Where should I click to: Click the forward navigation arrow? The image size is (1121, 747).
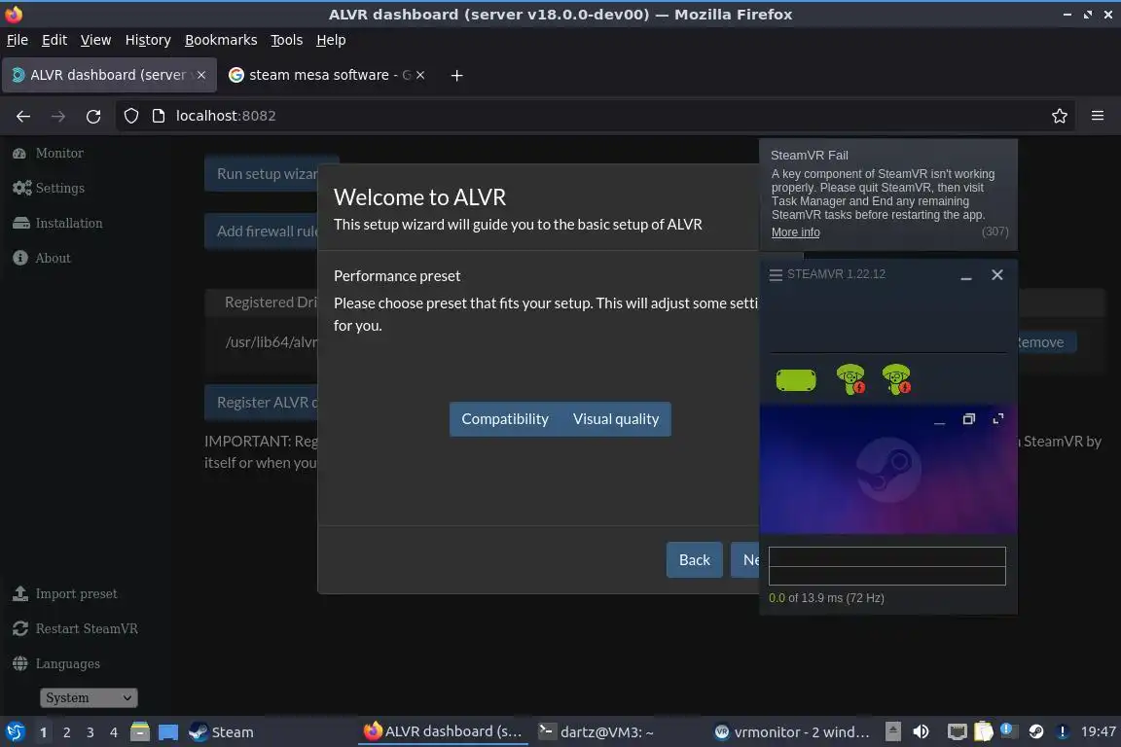[58, 116]
